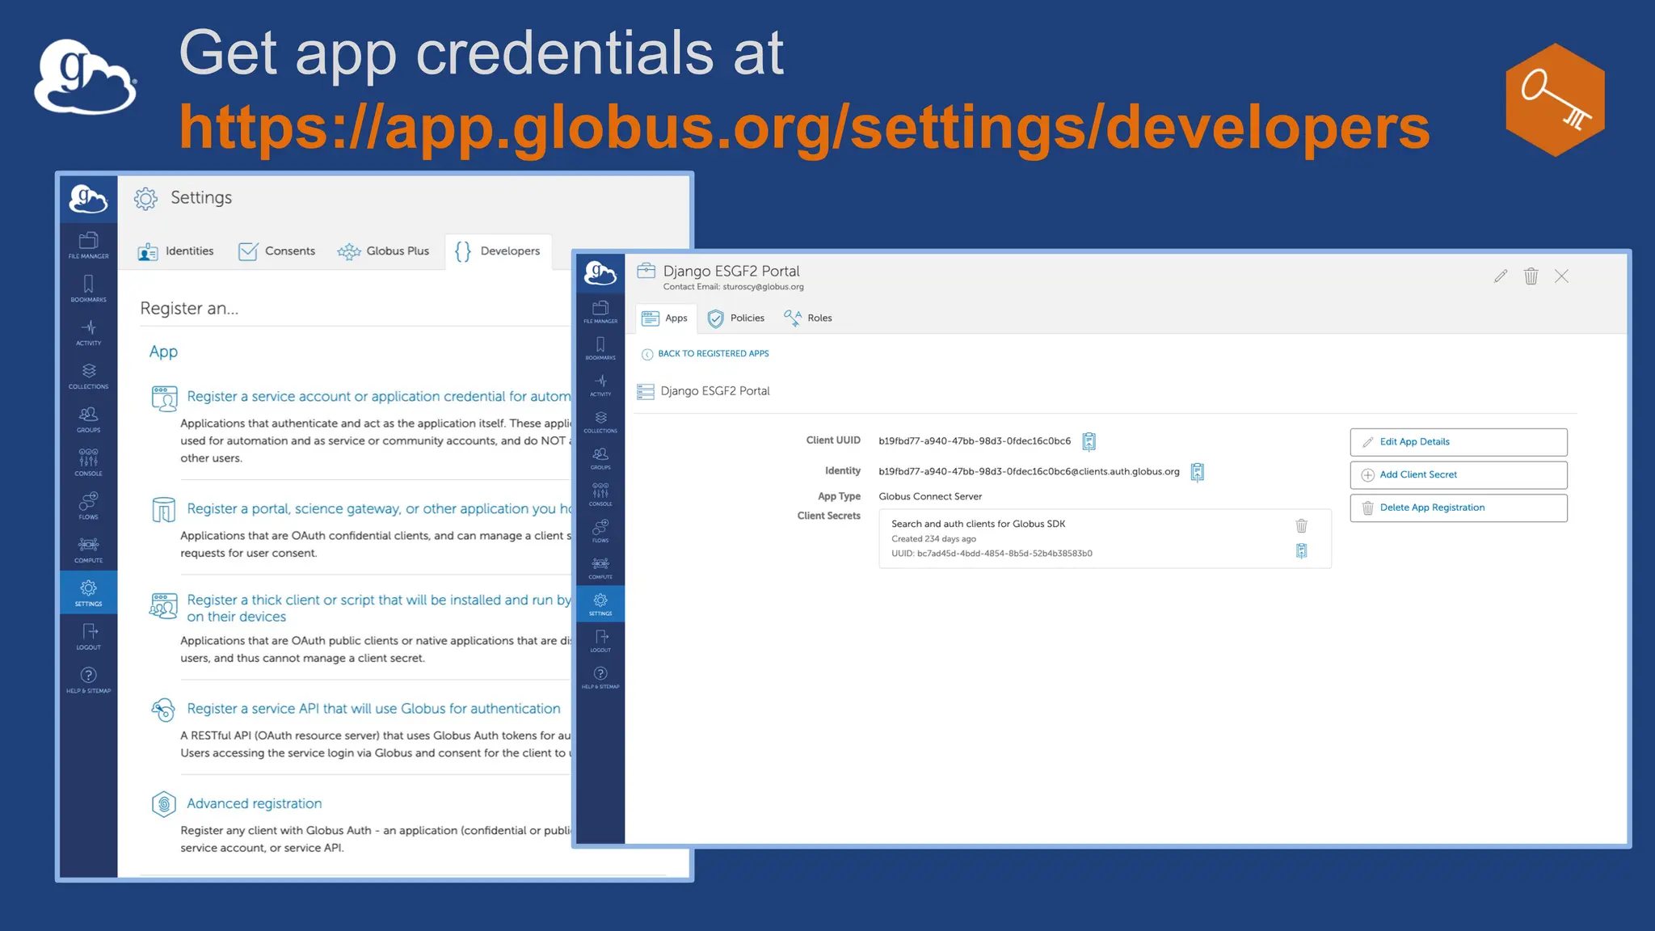Image resolution: width=1655 pixels, height=931 pixels.
Task: Click 'Created 234 days ago' text
Action: click(x=933, y=539)
